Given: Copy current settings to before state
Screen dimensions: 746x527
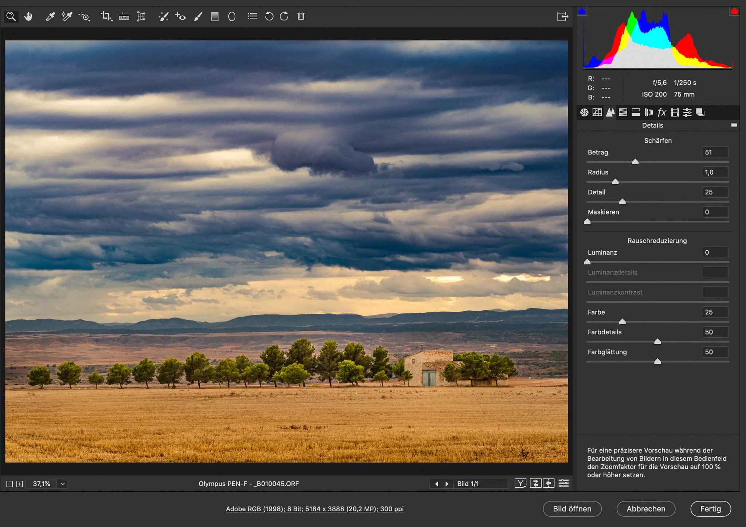Looking at the screenshot, I should point(549,483).
